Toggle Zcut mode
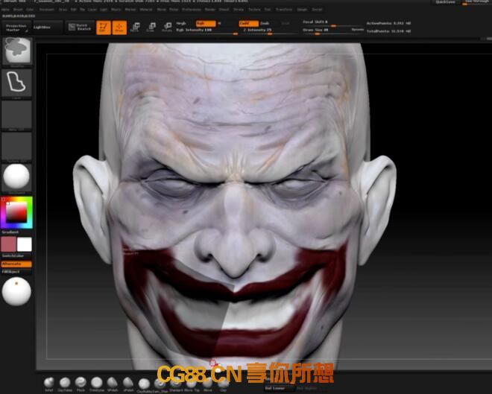This screenshot has width=492, height=394. pos(286,24)
